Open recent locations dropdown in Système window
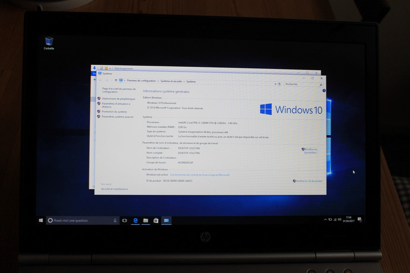This screenshot has width=410, height=273. [x=111, y=81]
